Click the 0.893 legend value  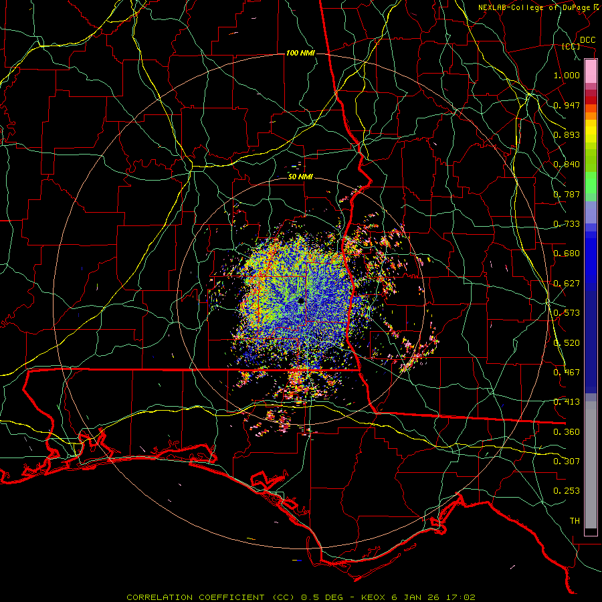point(567,134)
